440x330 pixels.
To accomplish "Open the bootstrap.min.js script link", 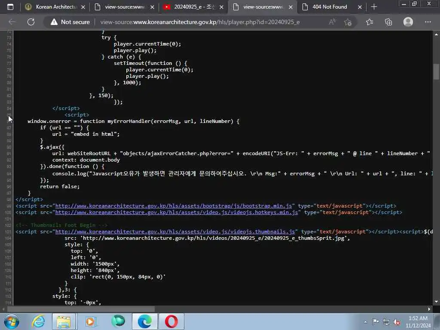I will tap(174, 206).
